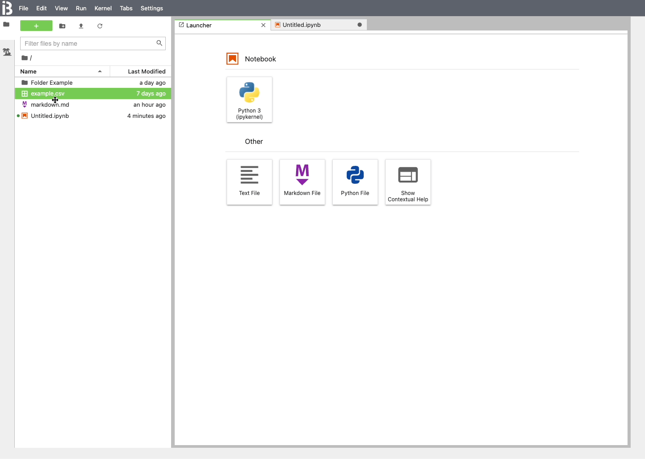
Task: Open the island icon sidebar panel
Action: [x=7, y=52]
